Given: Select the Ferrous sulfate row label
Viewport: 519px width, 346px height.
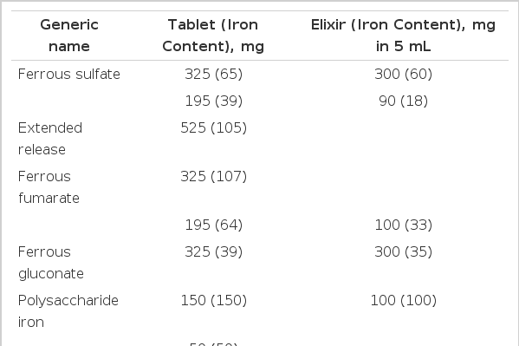Looking at the screenshot, I should (x=68, y=74).
